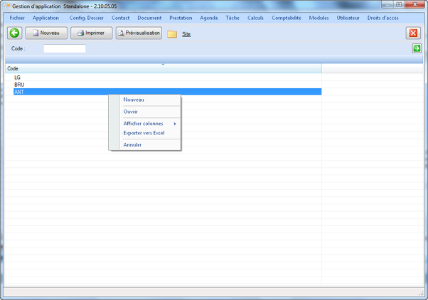Open Prévisualisation print preview
Viewport: 428px width, 300px height.
pyautogui.click(x=139, y=33)
